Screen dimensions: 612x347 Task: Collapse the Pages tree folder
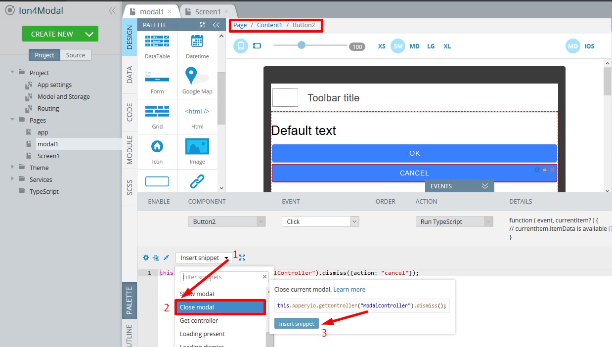pyautogui.click(x=12, y=120)
